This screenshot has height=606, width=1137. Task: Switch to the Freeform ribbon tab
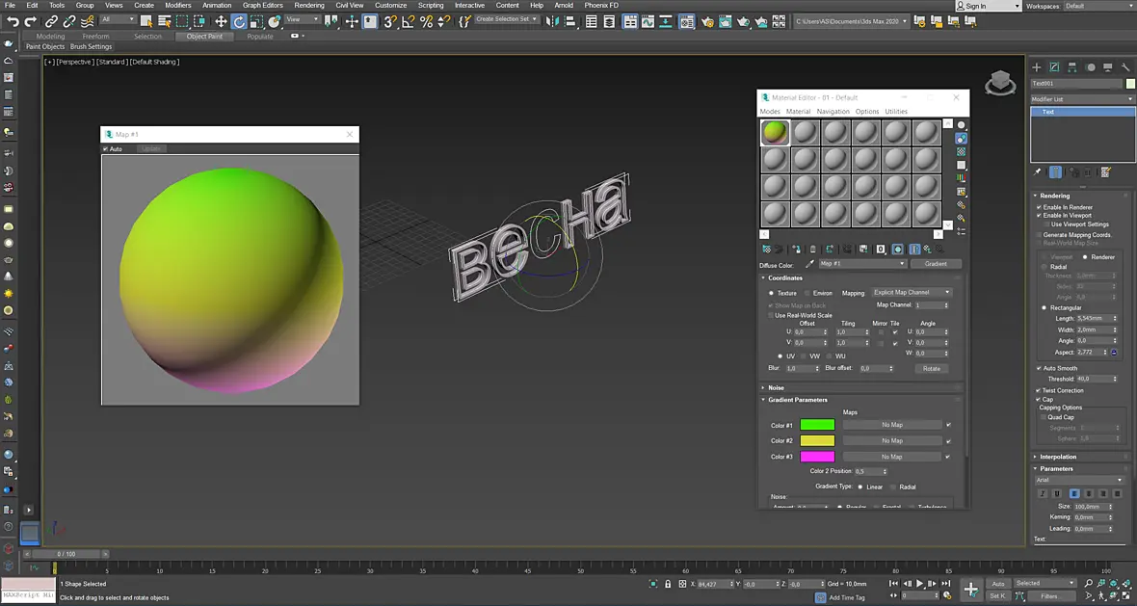(x=95, y=37)
